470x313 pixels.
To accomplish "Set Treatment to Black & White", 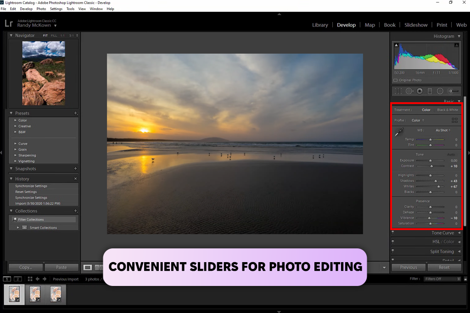I will pos(448,110).
